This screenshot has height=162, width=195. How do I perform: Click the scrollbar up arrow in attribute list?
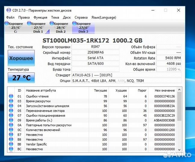[179, 90]
